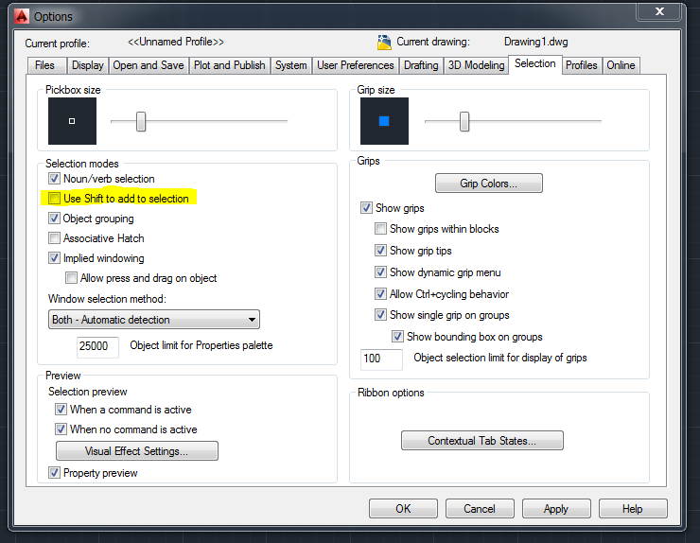Toggle Noun/verb selection checkbox
The width and height of the screenshot is (700, 543).
point(54,179)
